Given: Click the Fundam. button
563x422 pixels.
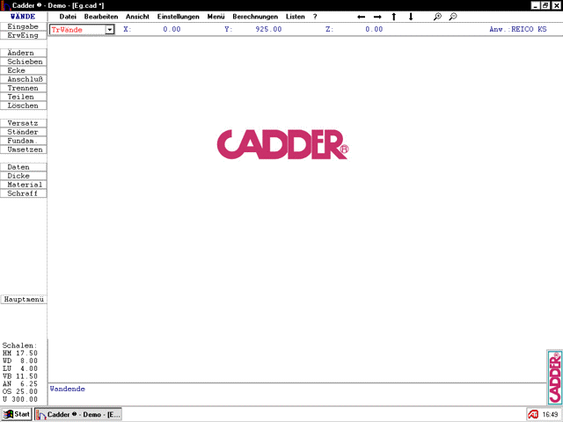Looking at the screenshot, I should [24, 141].
